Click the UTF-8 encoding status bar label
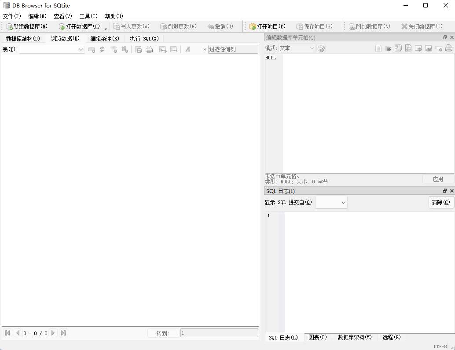 [x=440, y=346]
